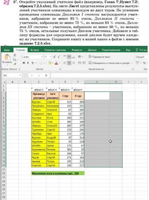Open Alignment group dialog launcher
Image resolution: width=149 pixels, height=200 pixels.
[133, 69]
